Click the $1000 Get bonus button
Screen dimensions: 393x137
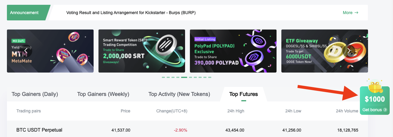click(x=375, y=102)
